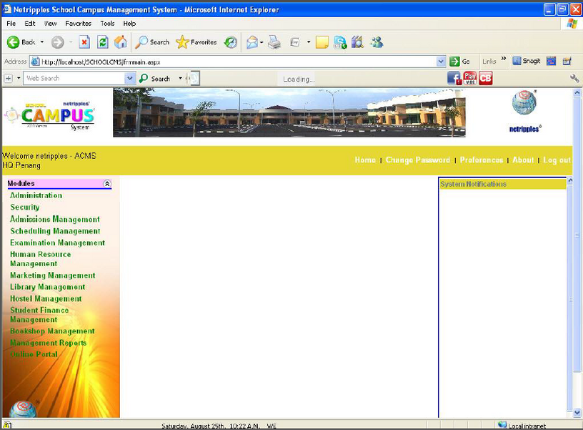Click the Home link in yellow bar
583x430 pixels.
point(365,160)
